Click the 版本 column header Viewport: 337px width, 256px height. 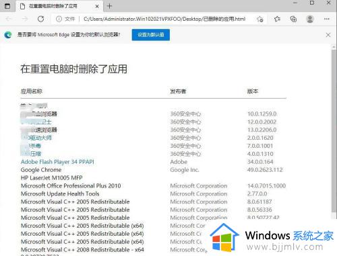253,91
